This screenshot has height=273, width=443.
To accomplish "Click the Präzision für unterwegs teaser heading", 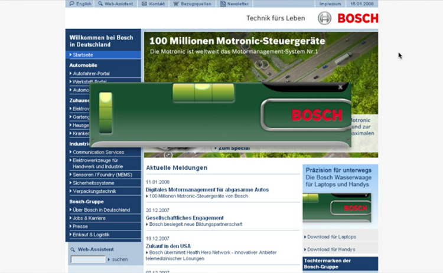I will (x=338, y=170).
